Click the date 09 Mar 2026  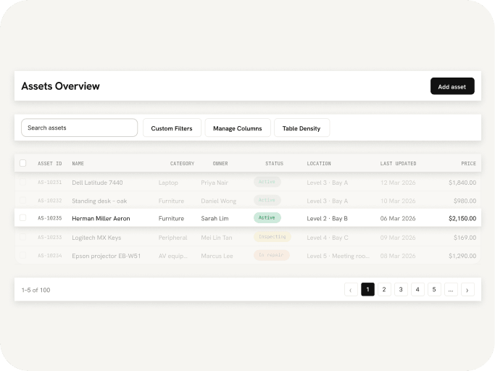tap(398, 238)
